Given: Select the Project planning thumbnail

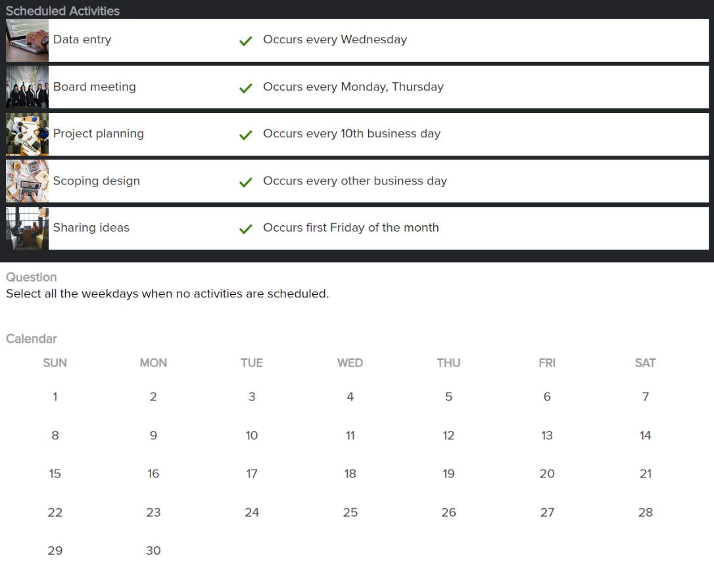Looking at the screenshot, I should [x=26, y=134].
